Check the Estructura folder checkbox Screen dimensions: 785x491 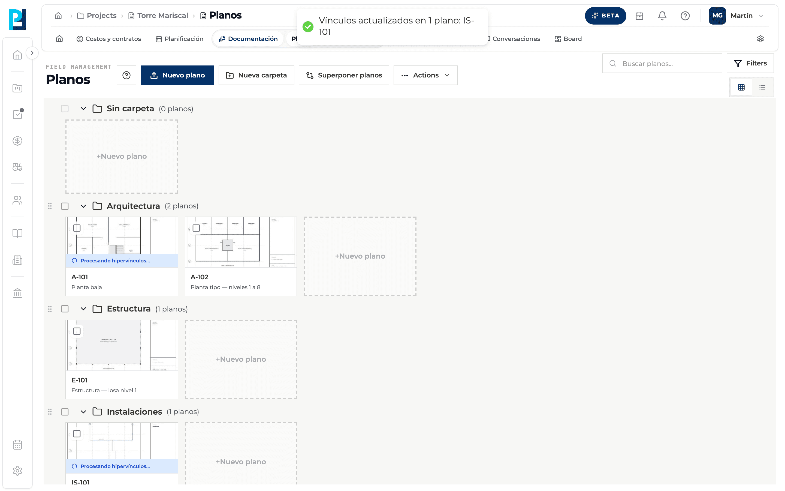[65, 309]
